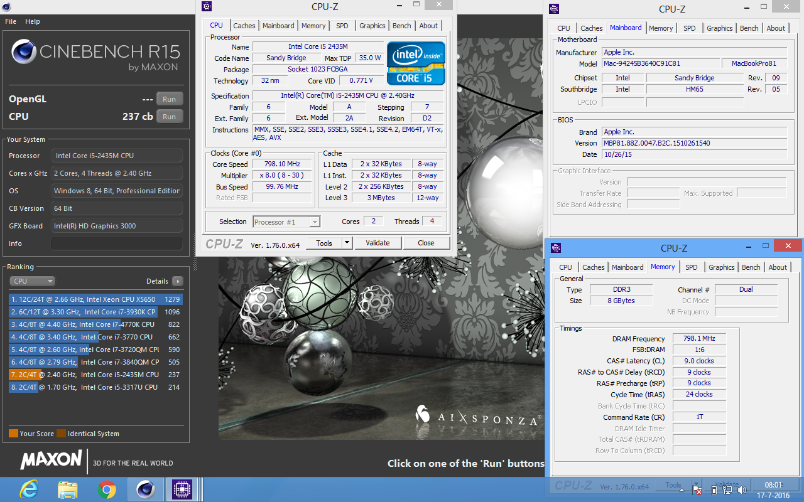Click the CPU-Z chip icon on taskbar
804x502 pixels.
pyautogui.click(x=183, y=489)
